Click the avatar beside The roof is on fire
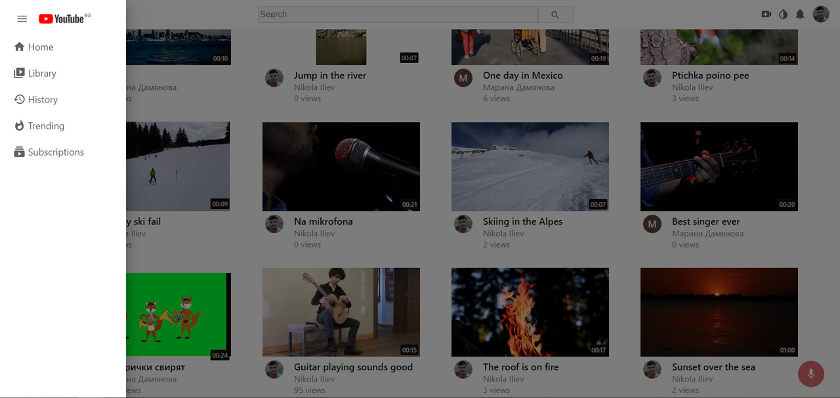 tap(463, 370)
